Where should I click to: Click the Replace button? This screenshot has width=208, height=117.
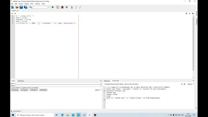pyautogui.click(x=34, y=90)
